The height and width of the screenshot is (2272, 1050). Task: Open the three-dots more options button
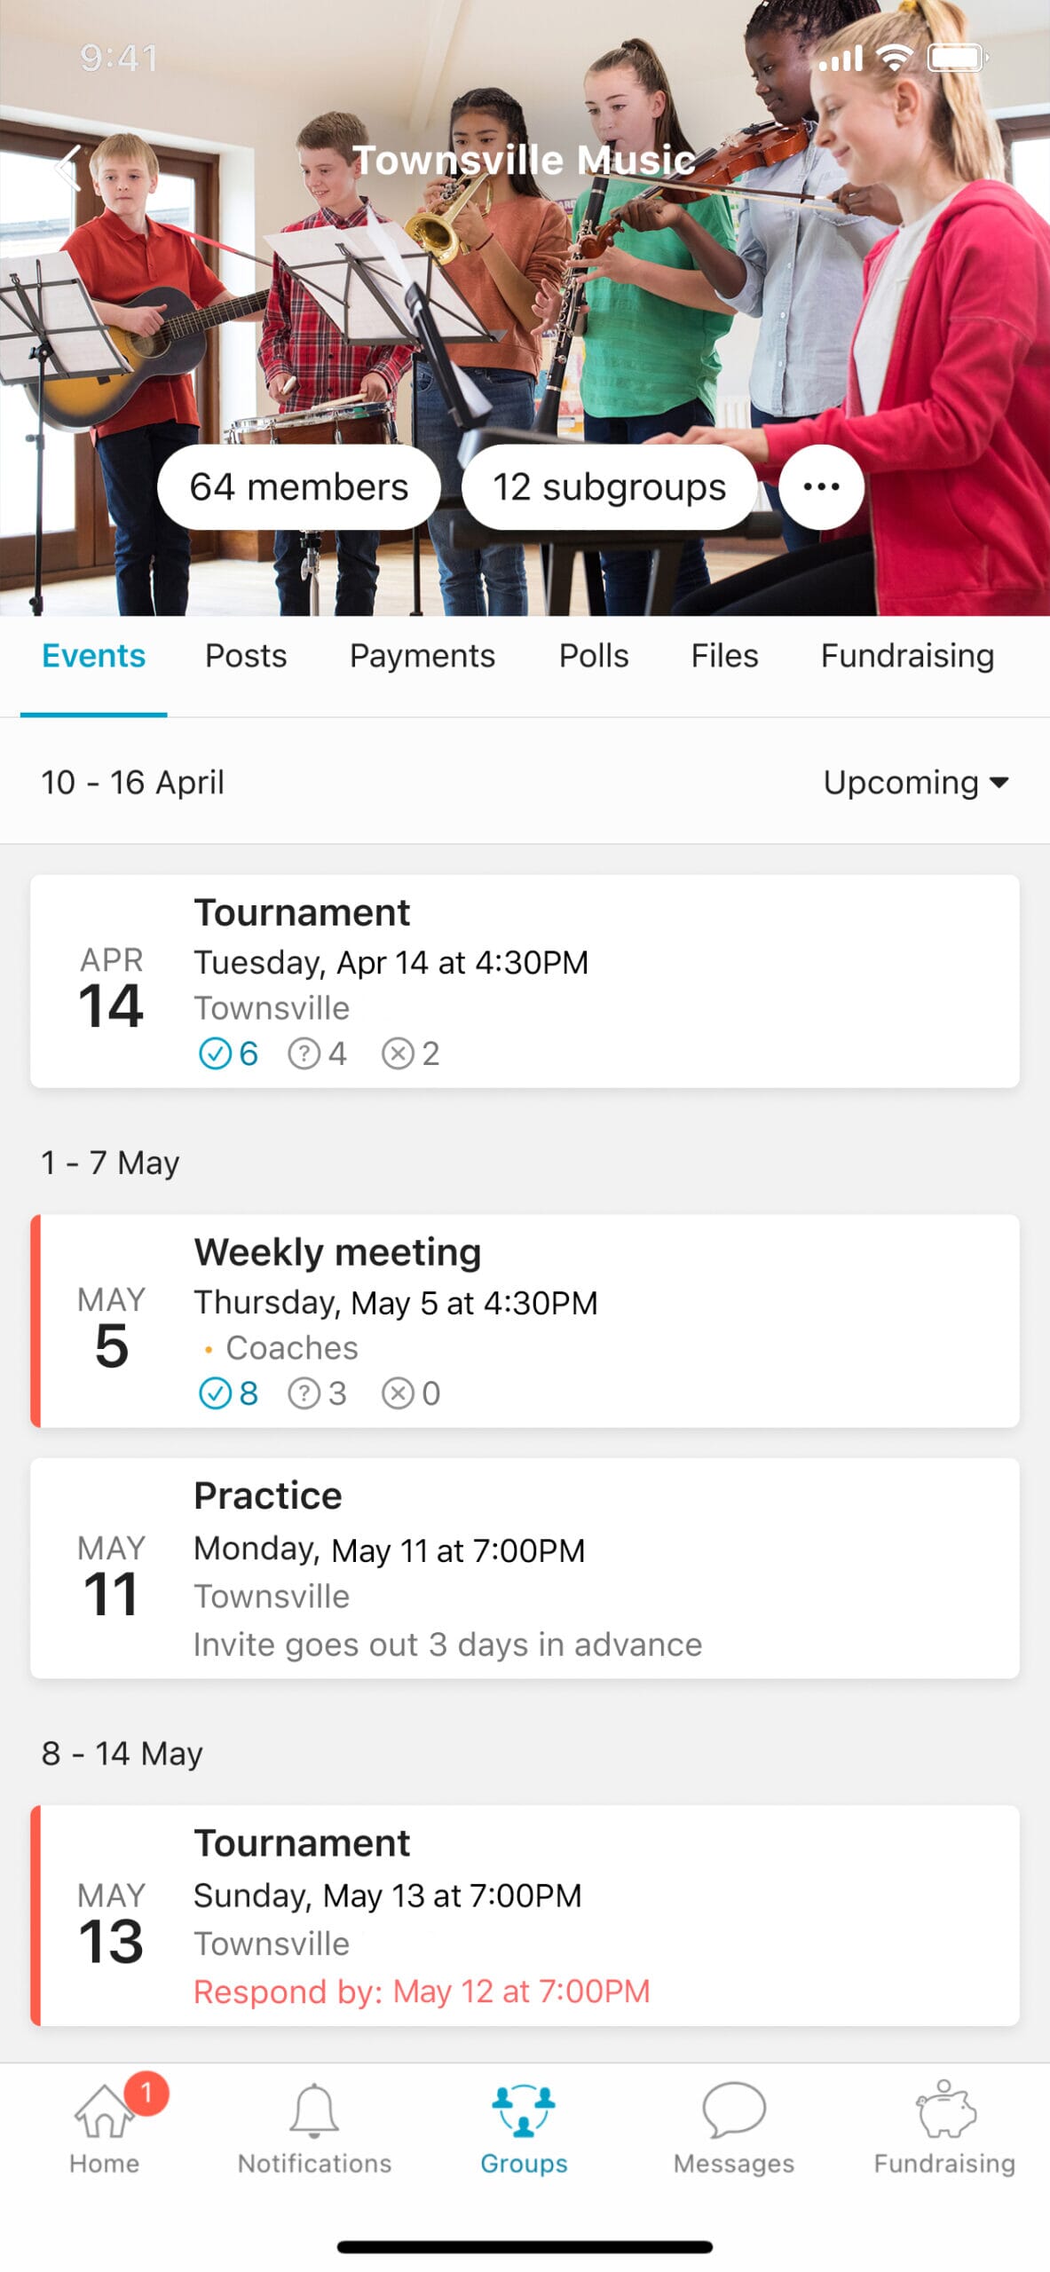click(x=821, y=486)
